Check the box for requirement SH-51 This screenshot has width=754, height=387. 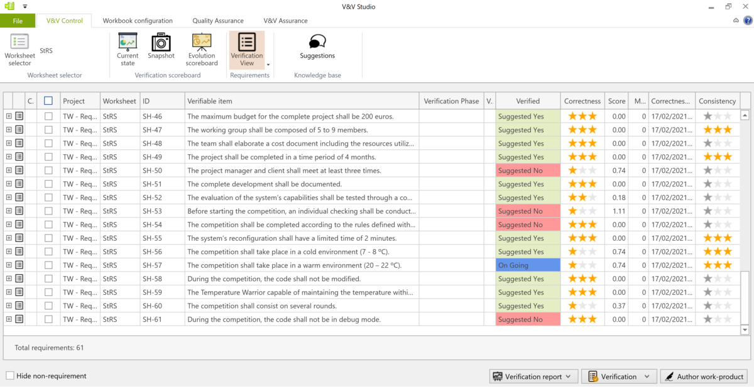[48, 184]
